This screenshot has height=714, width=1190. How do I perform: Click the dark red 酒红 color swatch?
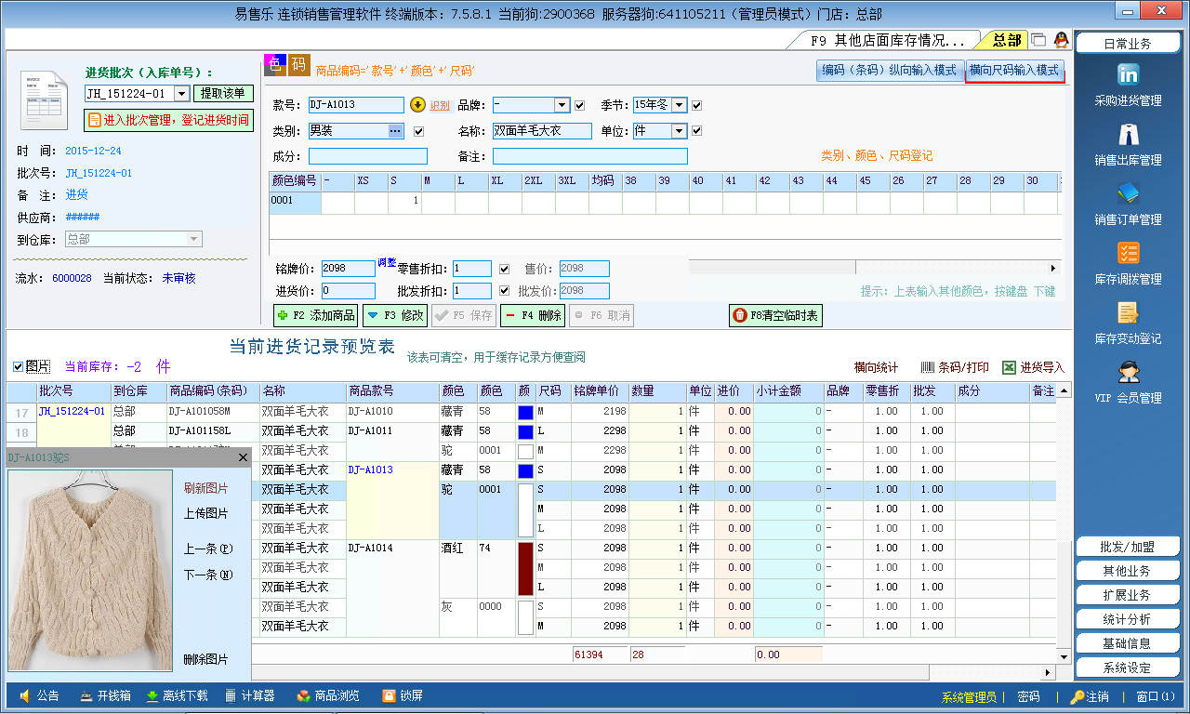click(525, 567)
